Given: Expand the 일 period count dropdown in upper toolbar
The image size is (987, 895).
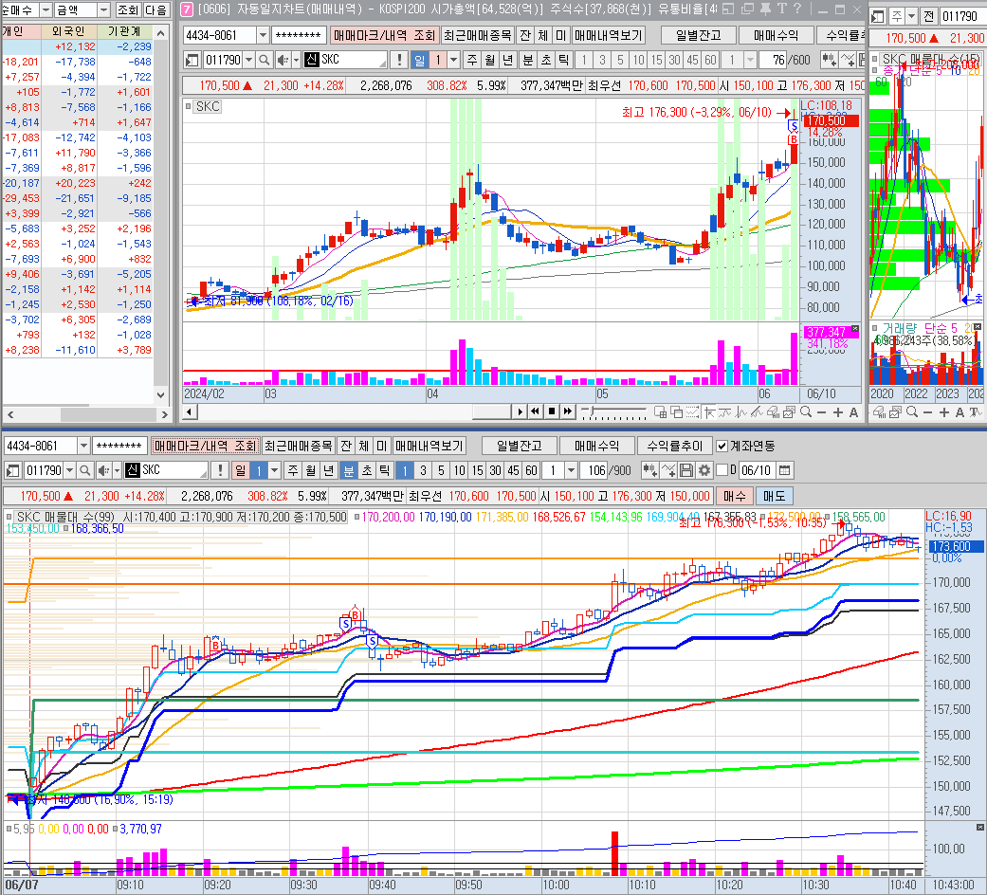Looking at the screenshot, I should [454, 60].
